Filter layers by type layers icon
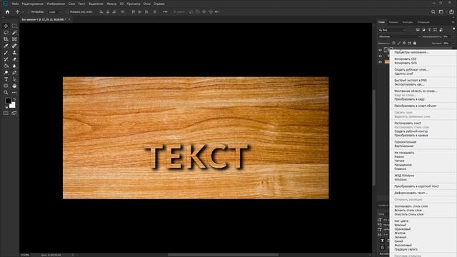Screen dimensions: 457x257 [x=429, y=30]
